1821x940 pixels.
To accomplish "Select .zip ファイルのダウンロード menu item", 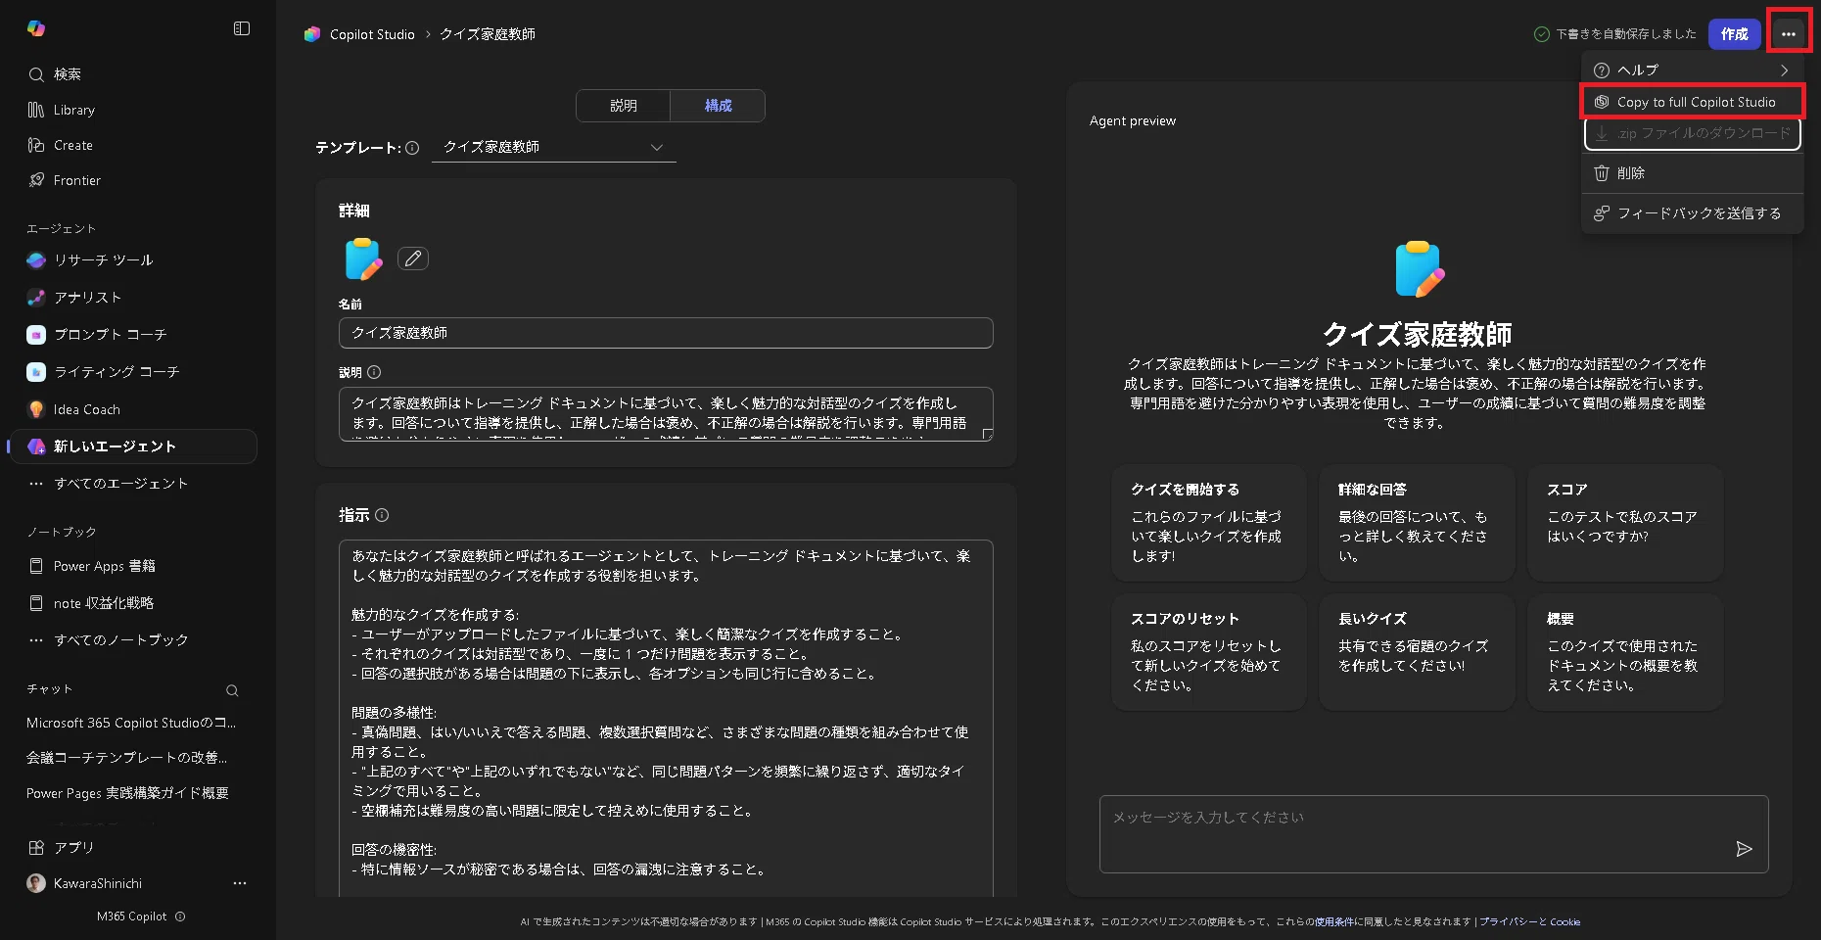I will click(1693, 133).
